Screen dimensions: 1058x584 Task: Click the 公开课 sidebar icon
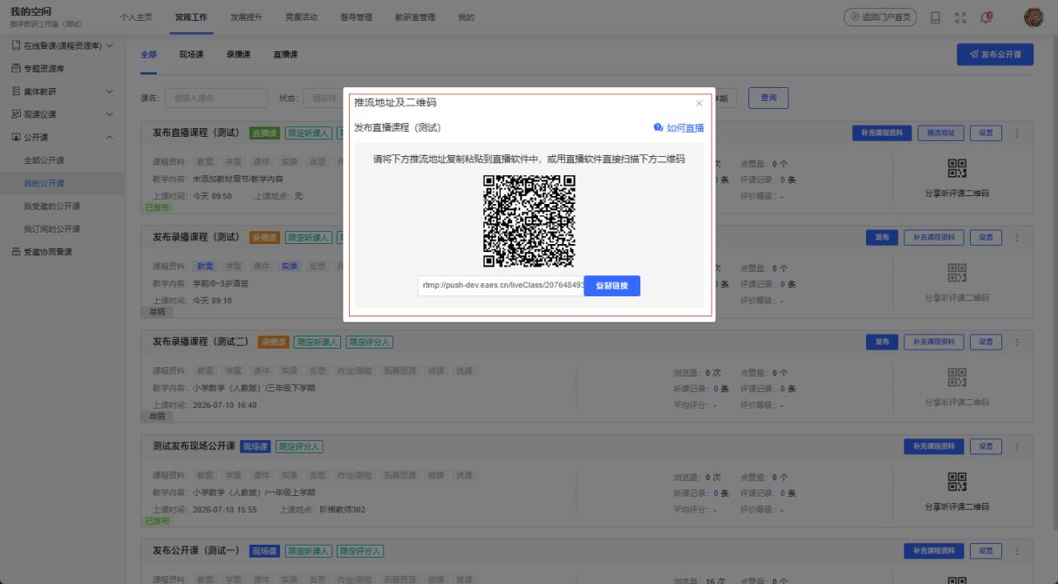(x=16, y=137)
